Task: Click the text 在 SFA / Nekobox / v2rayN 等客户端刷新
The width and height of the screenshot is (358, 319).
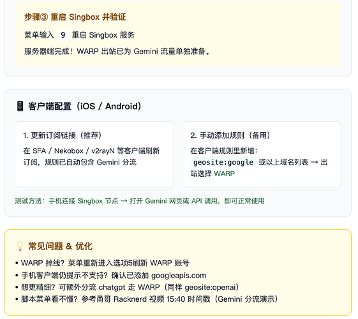Action: click(x=91, y=151)
